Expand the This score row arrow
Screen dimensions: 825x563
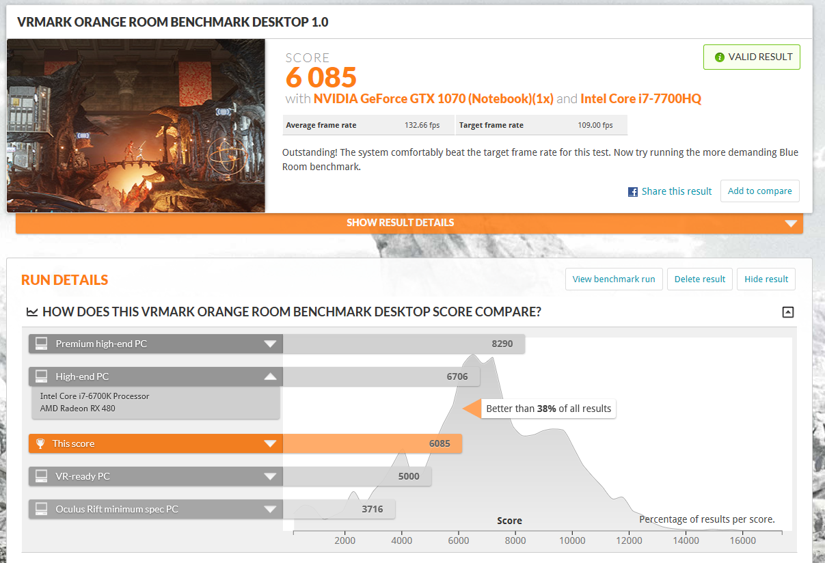(x=271, y=444)
